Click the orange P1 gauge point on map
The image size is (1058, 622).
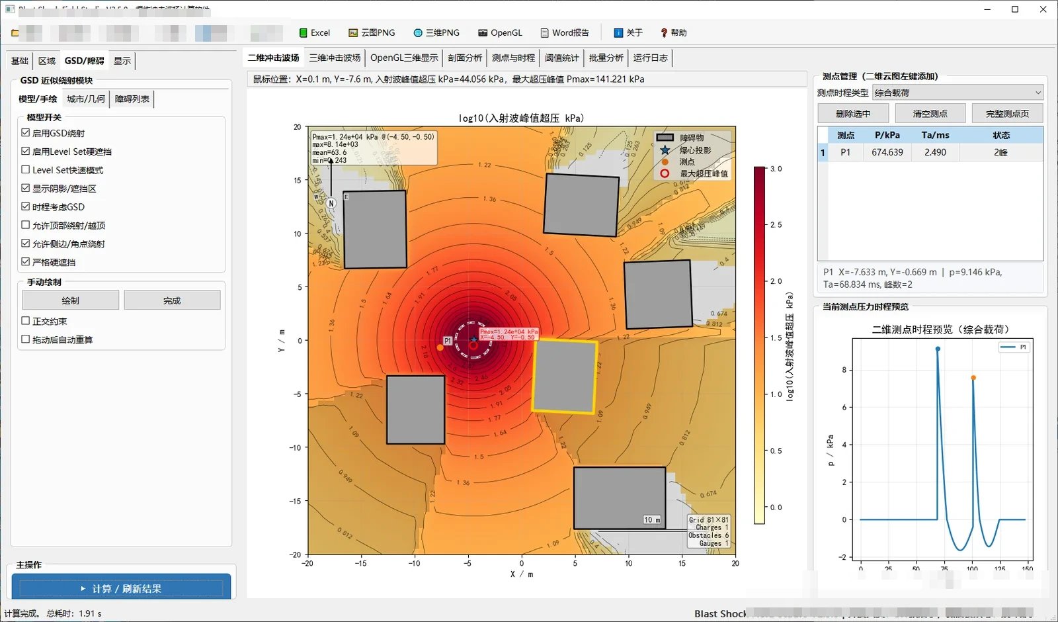[x=440, y=347]
